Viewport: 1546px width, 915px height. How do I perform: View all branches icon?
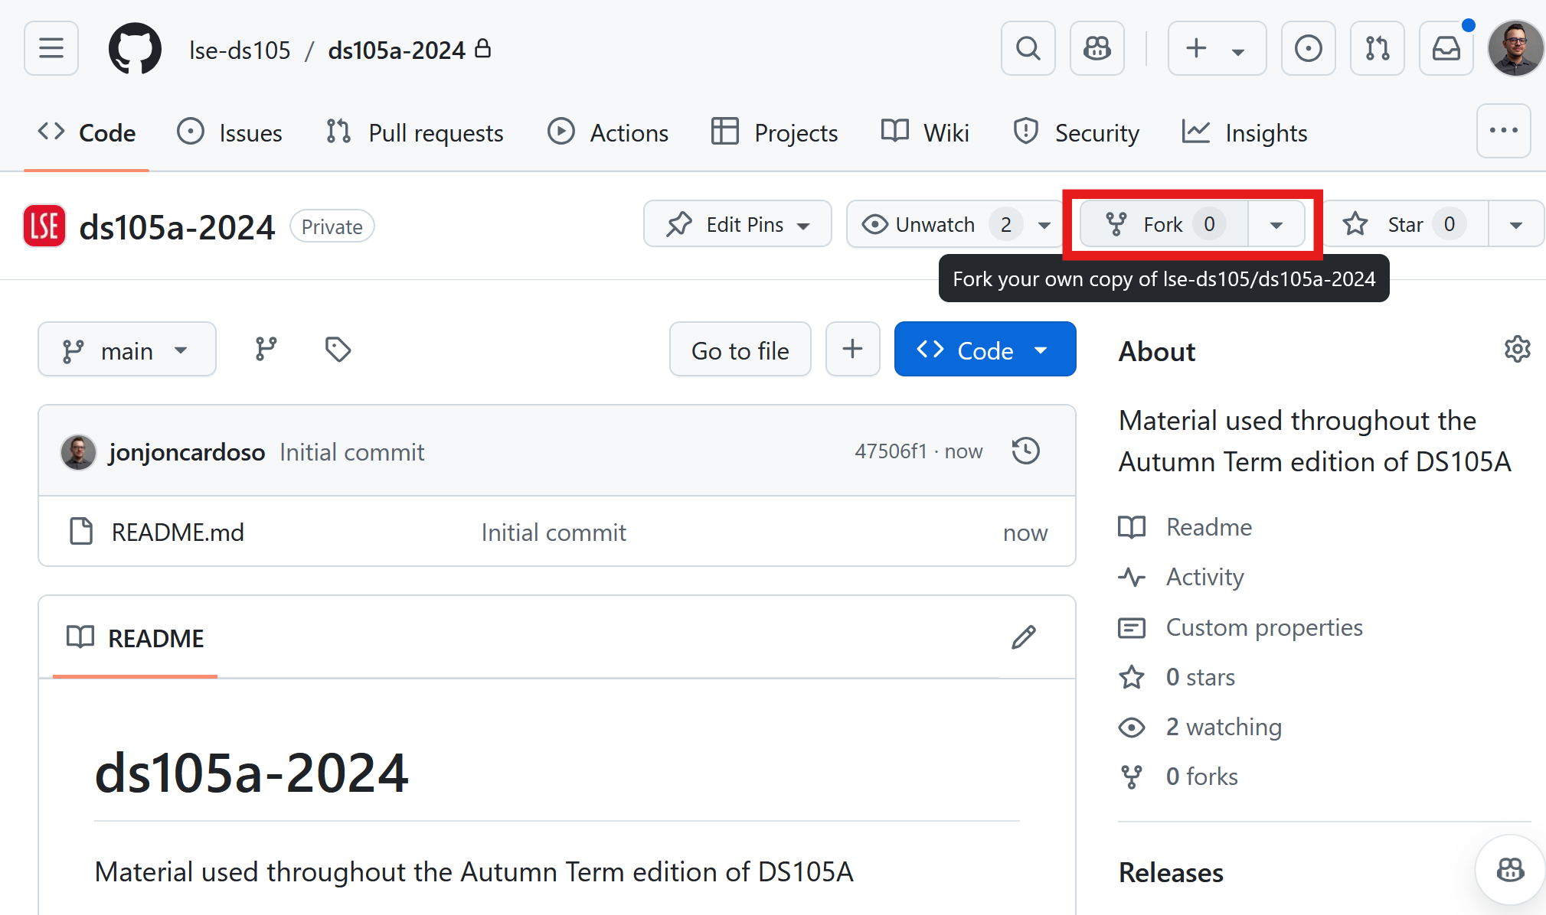coord(266,350)
